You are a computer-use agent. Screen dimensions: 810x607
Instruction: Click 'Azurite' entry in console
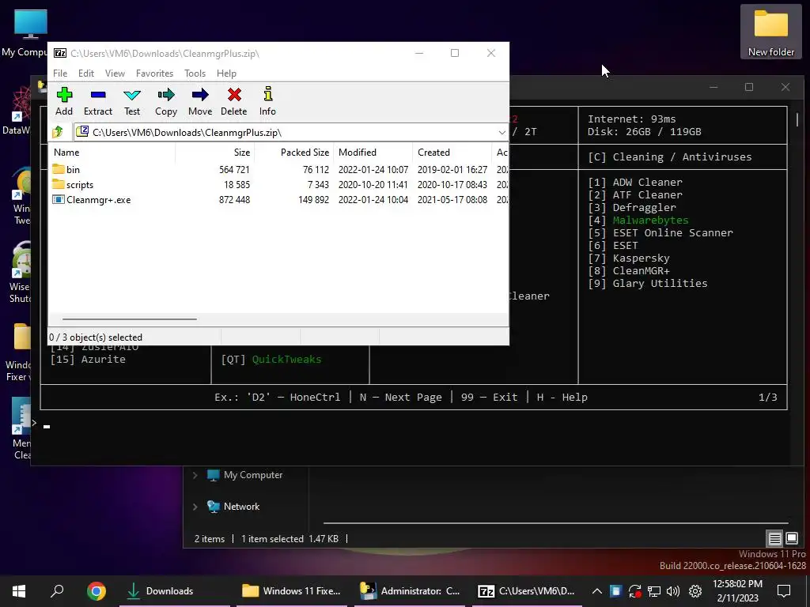pyautogui.click(x=103, y=360)
